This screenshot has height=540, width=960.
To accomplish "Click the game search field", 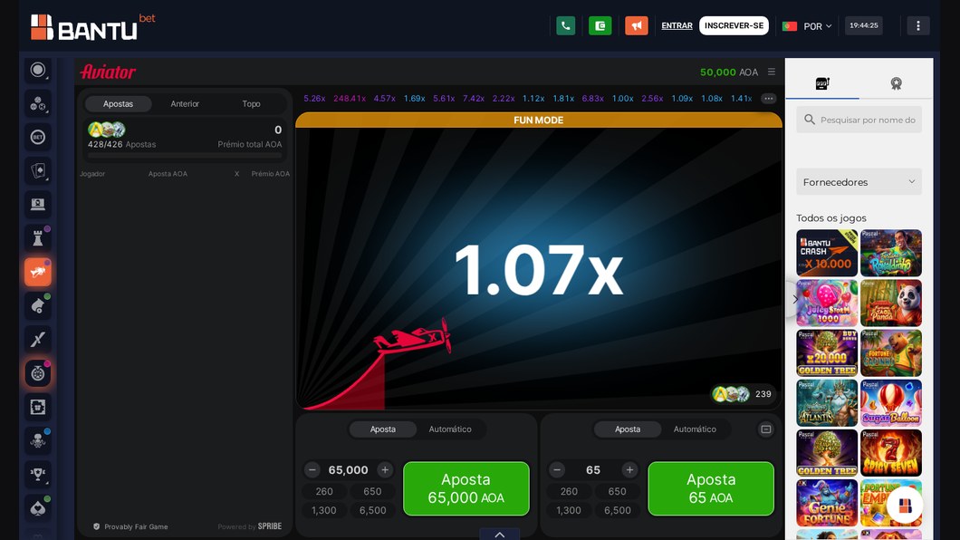I will click(x=859, y=120).
